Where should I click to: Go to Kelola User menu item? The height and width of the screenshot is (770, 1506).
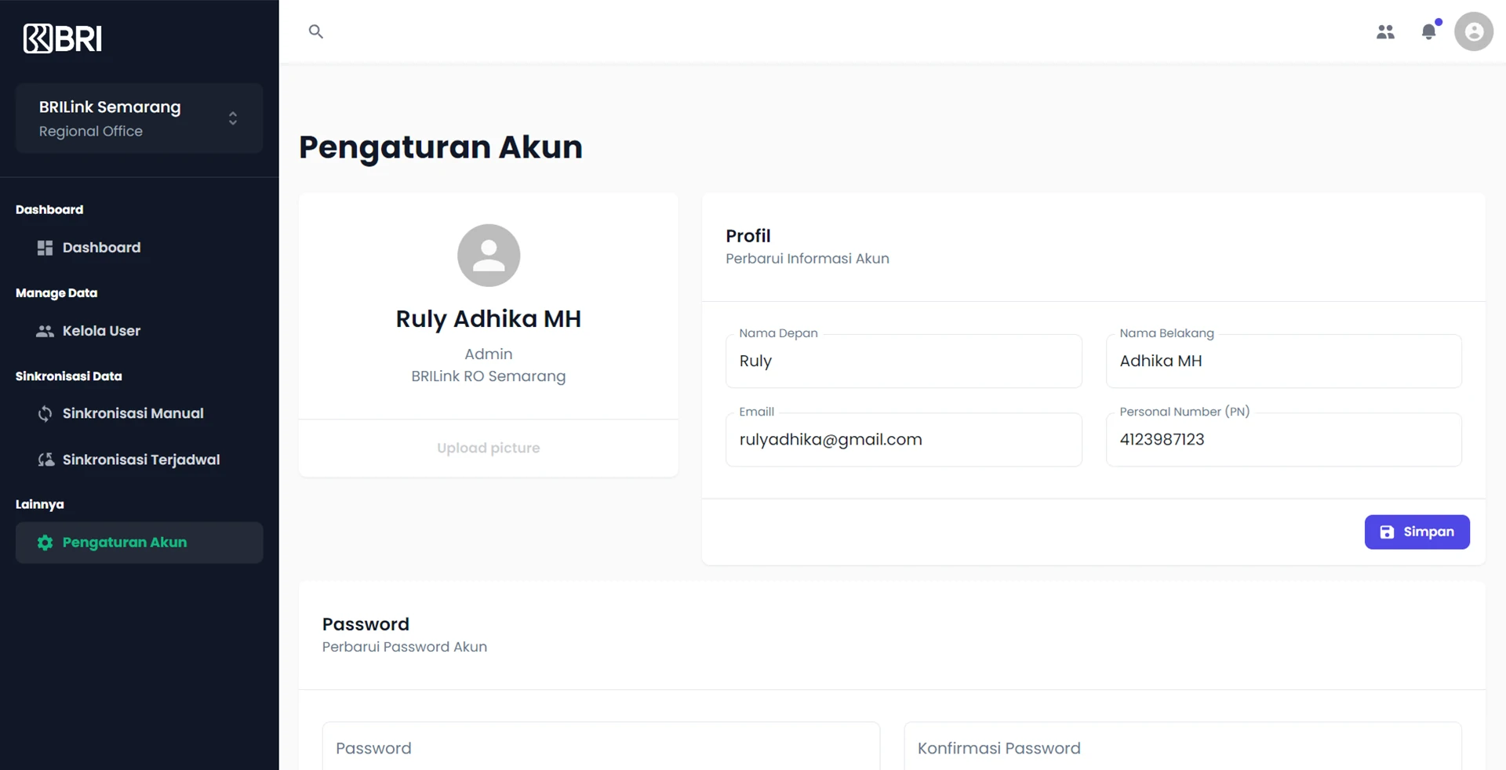click(101, 331)
